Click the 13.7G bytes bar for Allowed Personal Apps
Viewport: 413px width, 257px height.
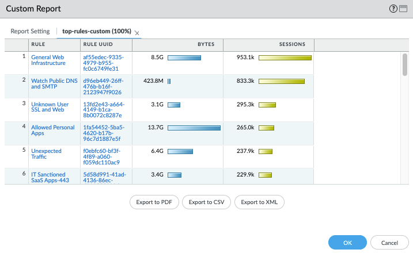coord(194,128)
